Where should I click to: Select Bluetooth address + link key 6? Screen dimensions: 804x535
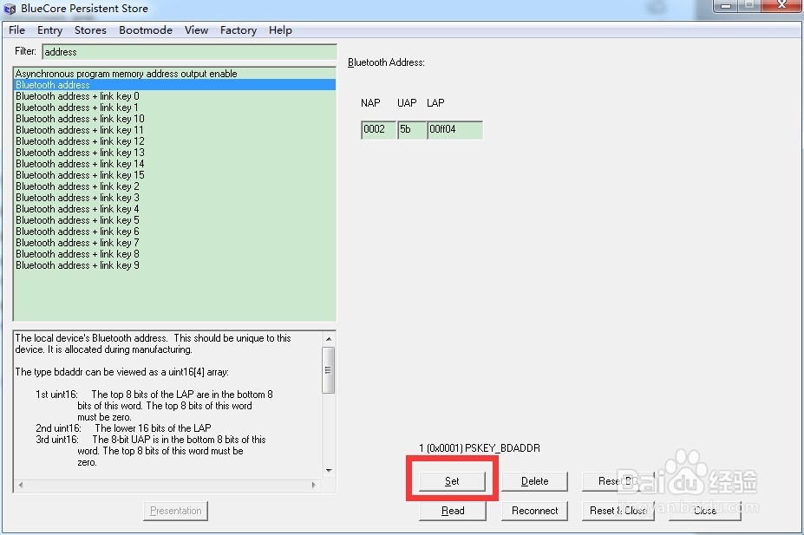[x=174, y=232]
